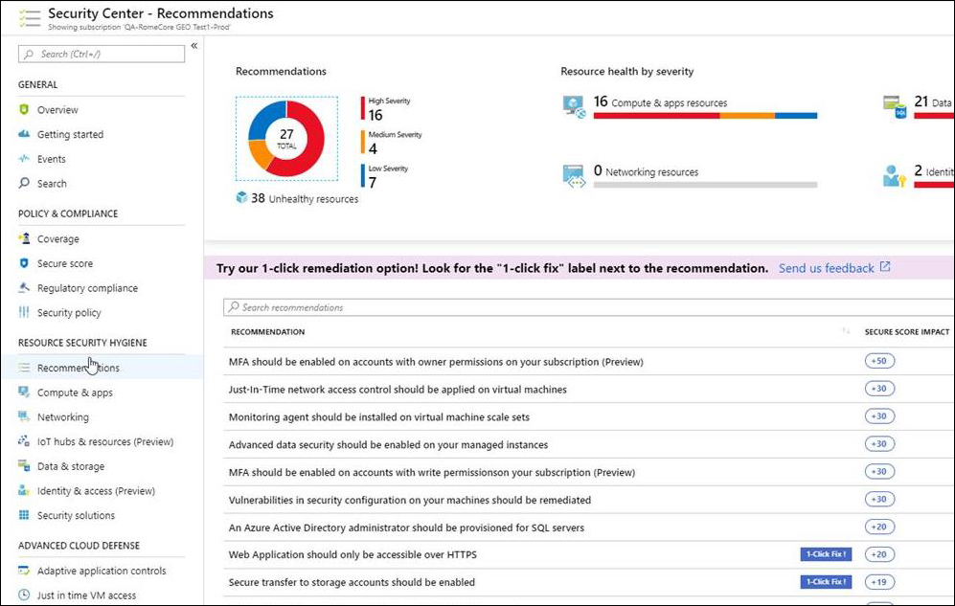The image size is (955, 606).
Task: Click the Security Center checklist header icon
Action: [30, 18]
